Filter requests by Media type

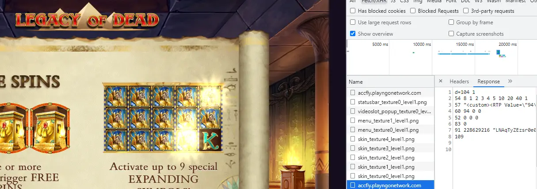[434, 1]
